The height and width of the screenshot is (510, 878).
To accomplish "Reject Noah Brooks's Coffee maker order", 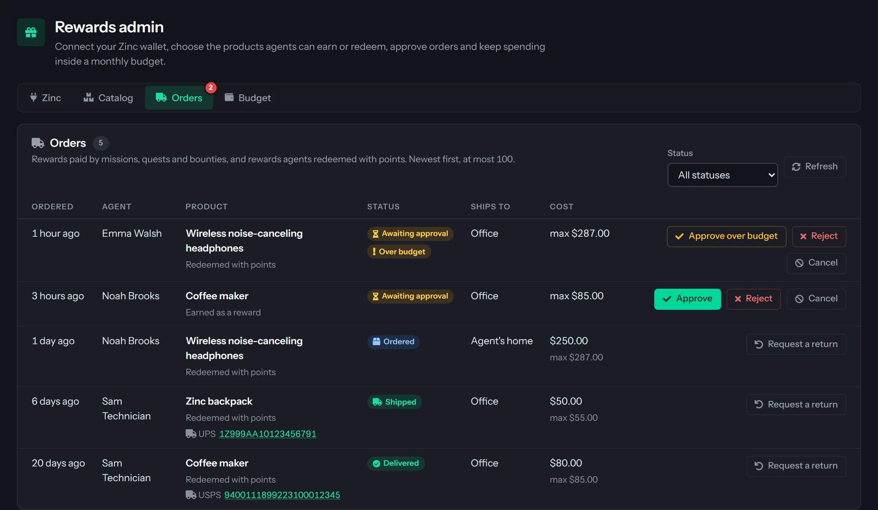I will [754, 299].
